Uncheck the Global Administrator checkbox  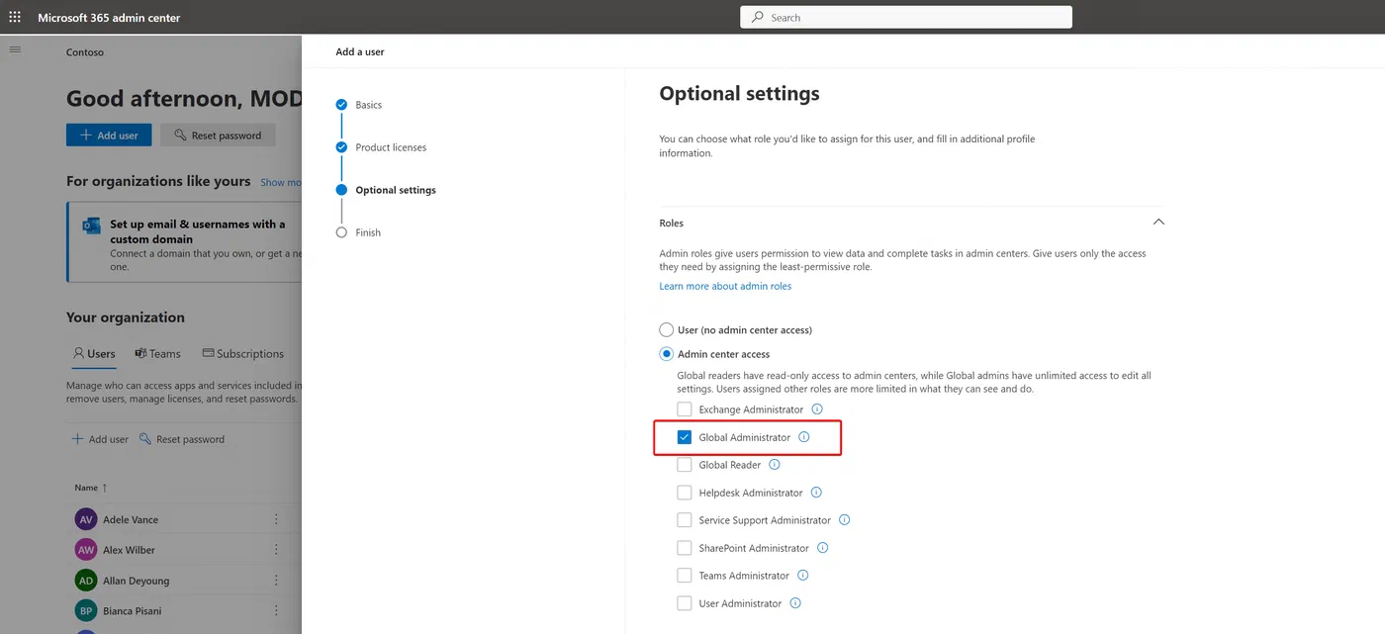click(685, 437)
